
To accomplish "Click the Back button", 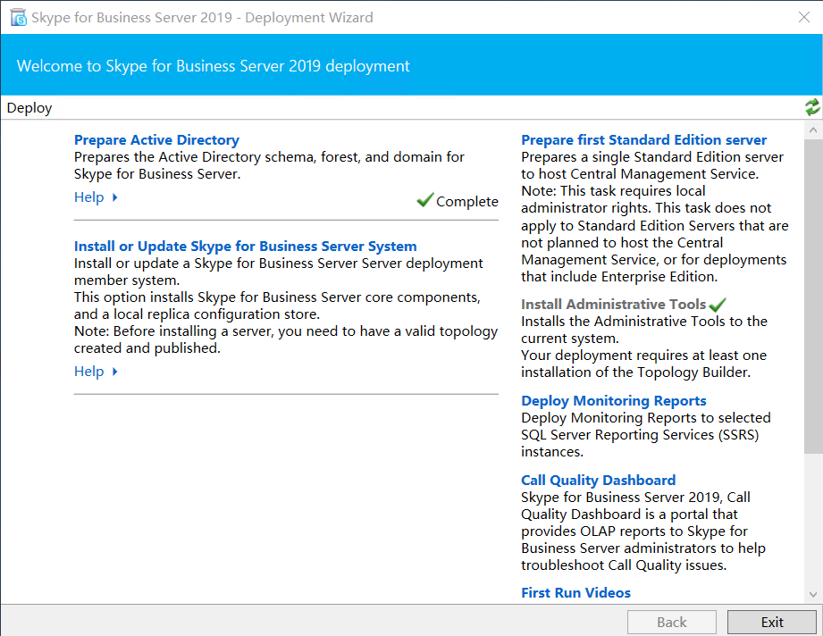I will [671, 623].
